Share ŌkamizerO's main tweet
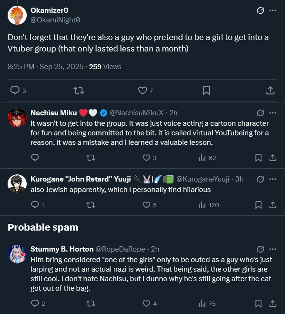This screenshot has width=285, height=314. [x=270, y=91]
